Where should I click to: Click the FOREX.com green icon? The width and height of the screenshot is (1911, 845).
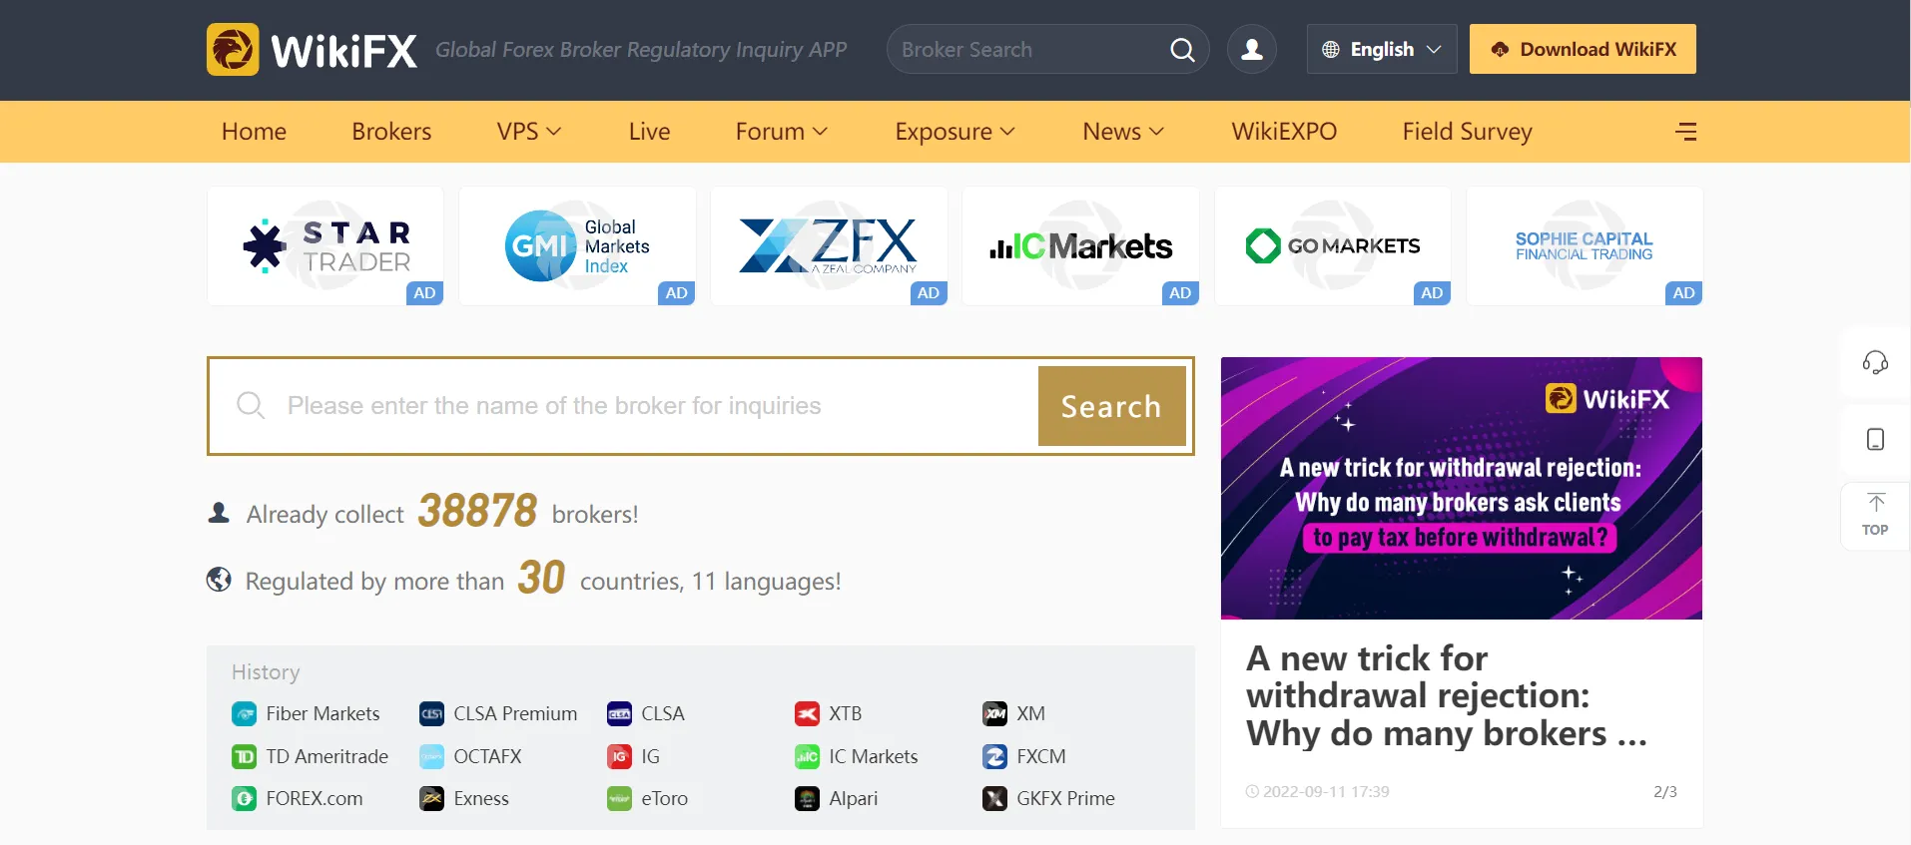point(245,799)
